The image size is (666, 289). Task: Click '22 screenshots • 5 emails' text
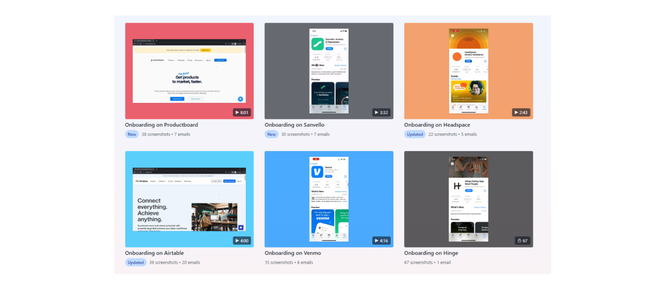[452, 135]
